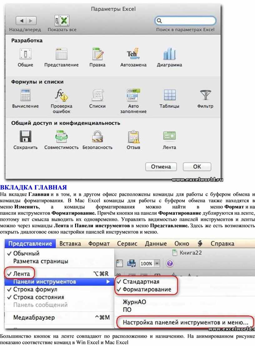Open the 100% zoom dropdown arrow
255x346 pixels.
tap(157, 264)
